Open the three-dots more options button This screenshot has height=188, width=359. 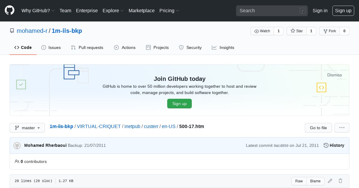[x=342, y=128]
